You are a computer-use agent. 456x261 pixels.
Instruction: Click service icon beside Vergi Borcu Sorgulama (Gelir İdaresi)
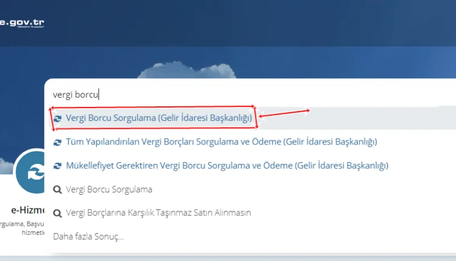click(x=58, y=118)
